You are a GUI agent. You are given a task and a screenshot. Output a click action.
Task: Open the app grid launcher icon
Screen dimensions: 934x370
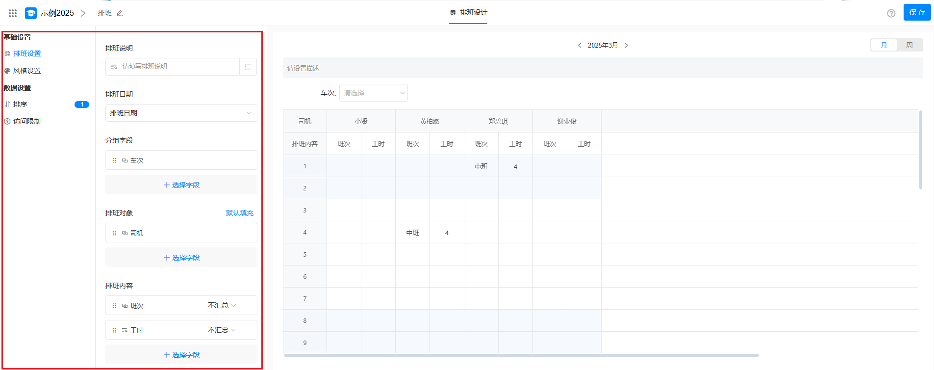pyautogui.click(x=13, y=13)
